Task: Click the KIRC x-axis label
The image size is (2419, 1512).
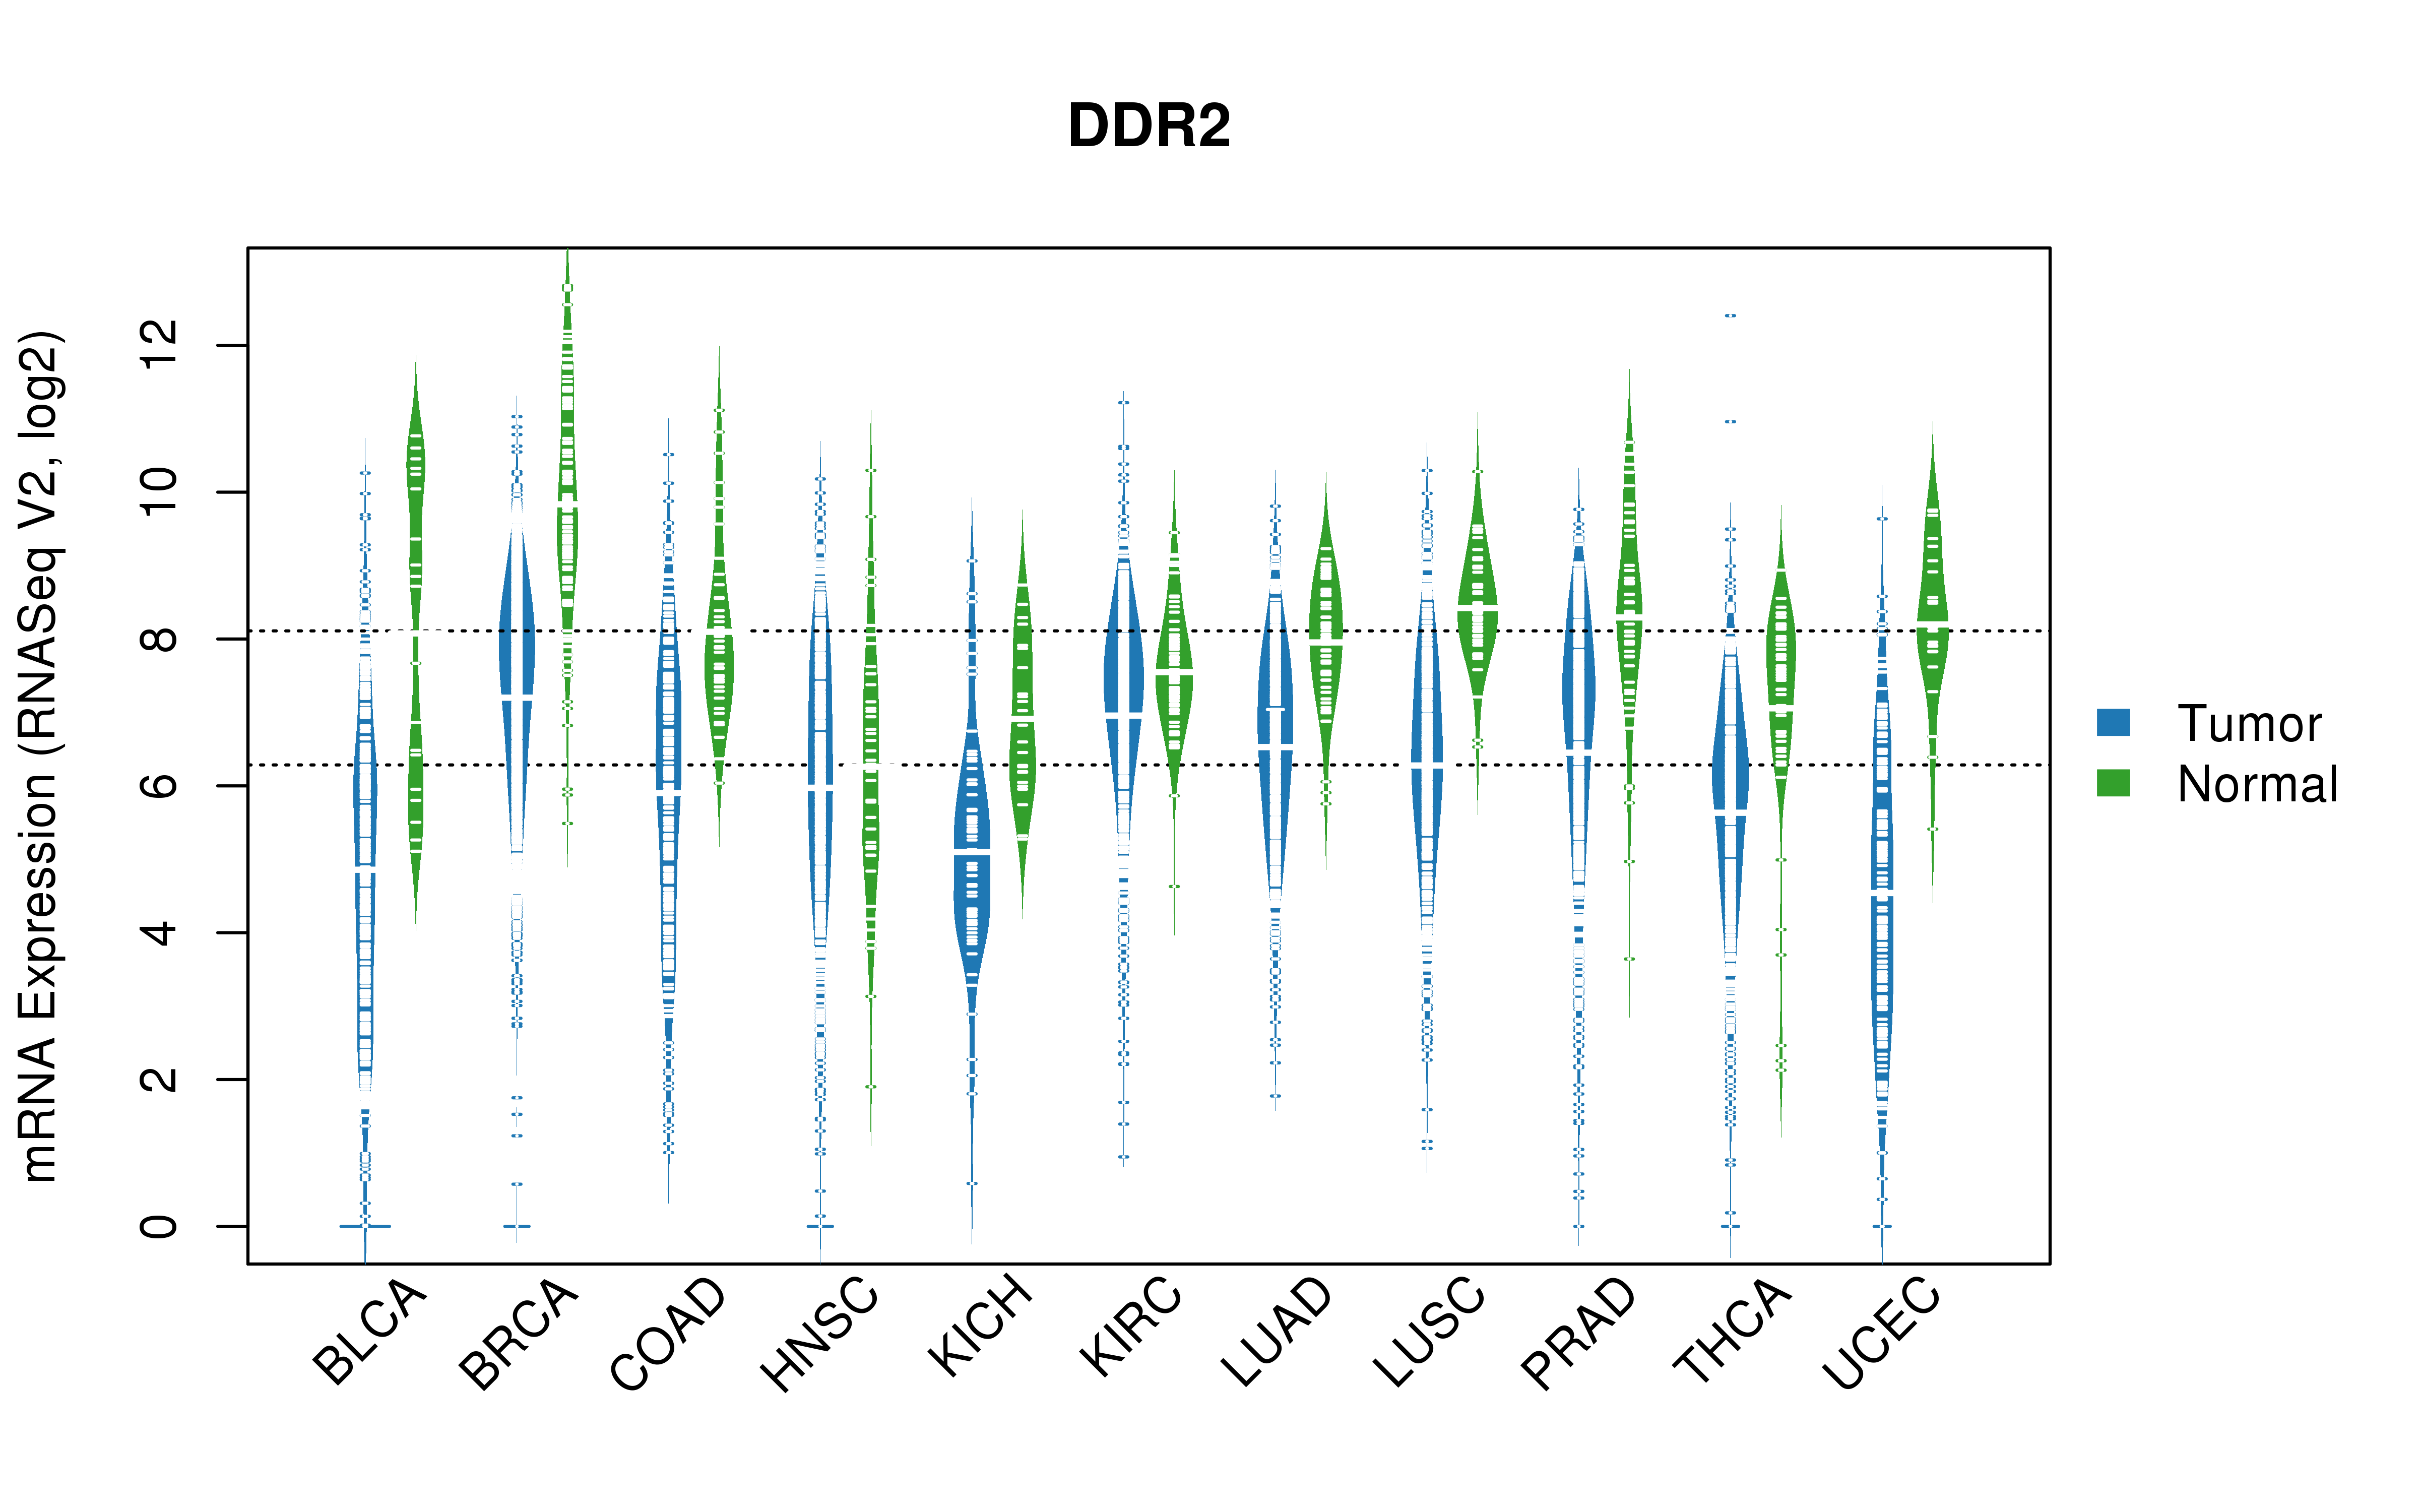Action: 1130,1326
